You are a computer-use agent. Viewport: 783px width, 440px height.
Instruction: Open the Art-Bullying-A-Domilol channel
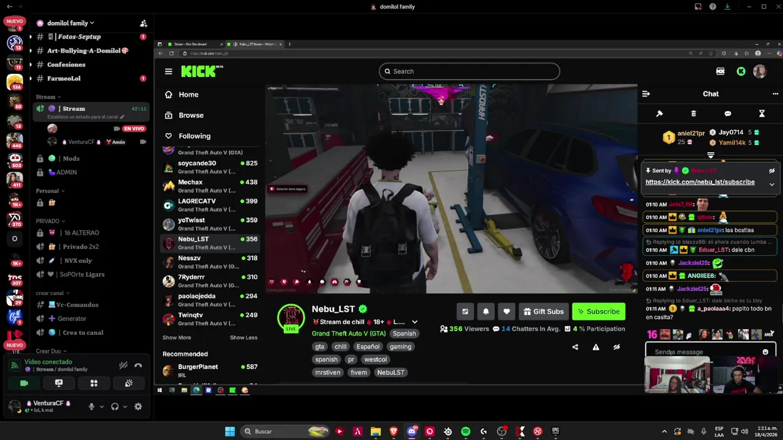point(89,51)
